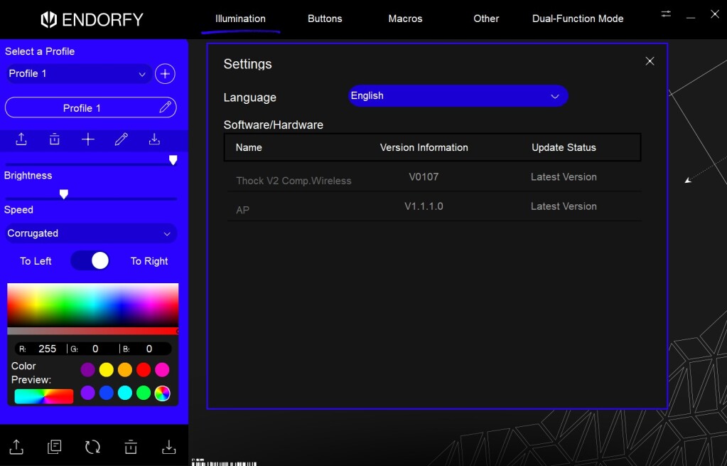The image size is (727, 466).
Task: Click the refresh arrows icon at bottom
Action: point(92,447)
